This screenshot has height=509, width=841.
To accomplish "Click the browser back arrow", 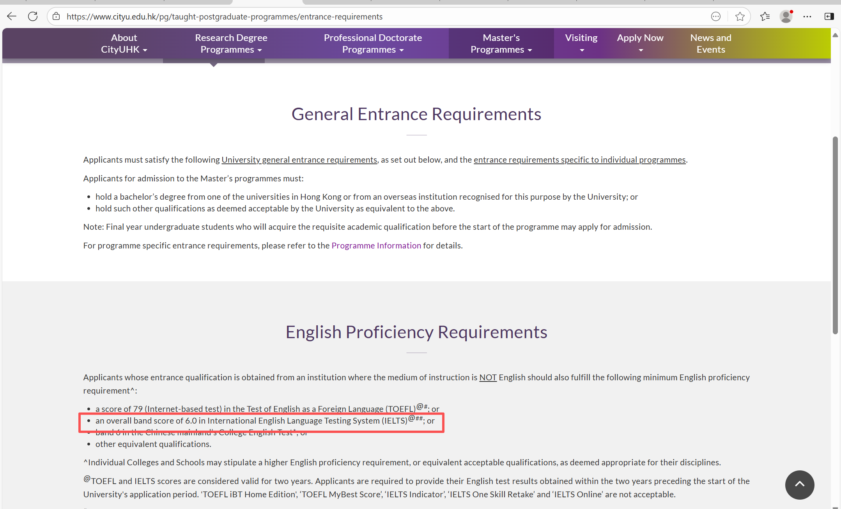I will [x=12, y=16].
